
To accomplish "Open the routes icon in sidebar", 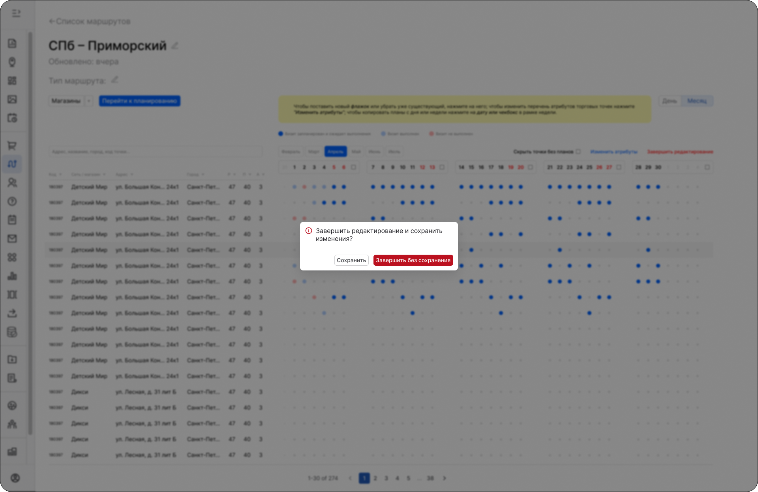I will click(12, 164).
